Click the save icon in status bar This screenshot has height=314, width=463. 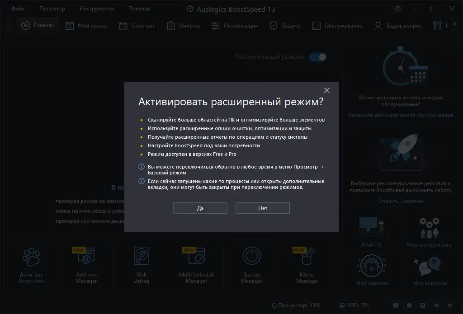click(423, 305)
